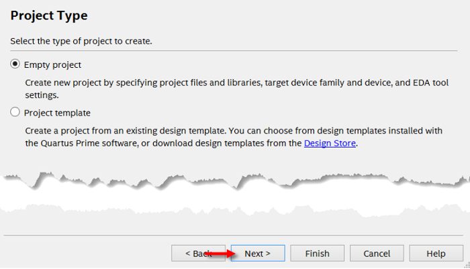Open Help for this wizard page
The height and width of the screenshot is (269, 470).
(x=436, y=254)
